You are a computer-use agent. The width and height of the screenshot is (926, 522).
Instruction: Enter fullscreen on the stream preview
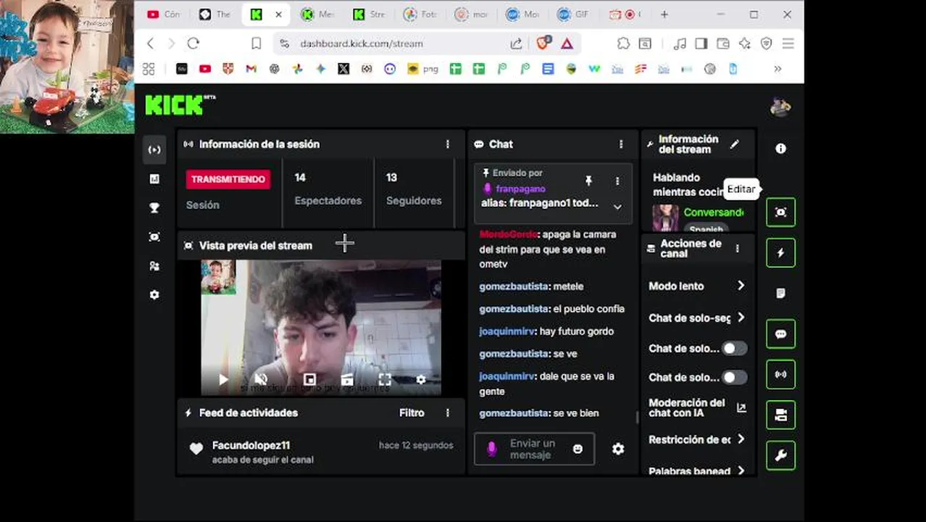click(385, 379)
